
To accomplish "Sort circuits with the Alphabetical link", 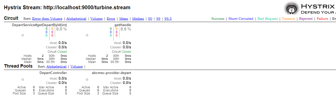I will 76,19.
